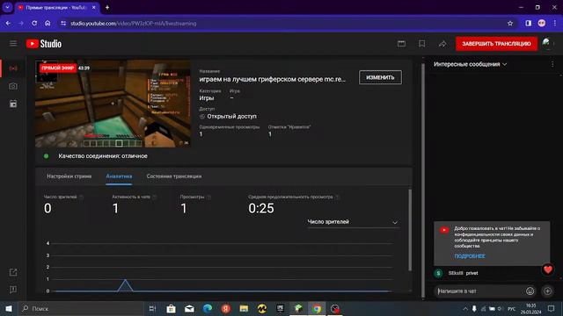Image resolution: width=563 pixels, height=316 pixels.
Task: Reload the page
Action: (x=34, y=24)
